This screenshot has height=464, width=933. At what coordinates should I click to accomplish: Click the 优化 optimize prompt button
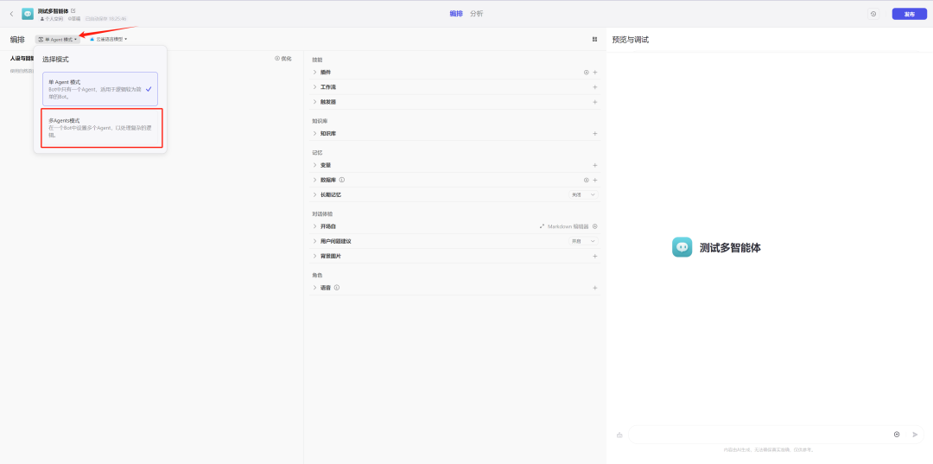point(283,58)
